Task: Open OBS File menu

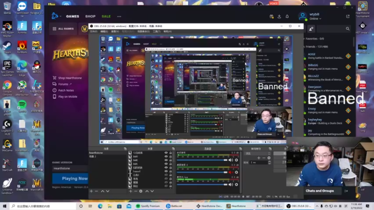Action: (93, 31)
